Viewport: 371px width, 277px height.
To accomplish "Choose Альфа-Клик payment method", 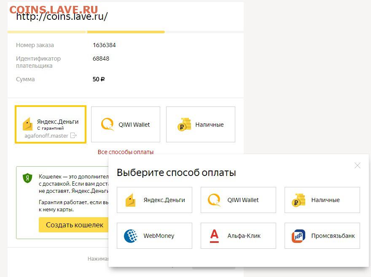I will pos(238,236).
